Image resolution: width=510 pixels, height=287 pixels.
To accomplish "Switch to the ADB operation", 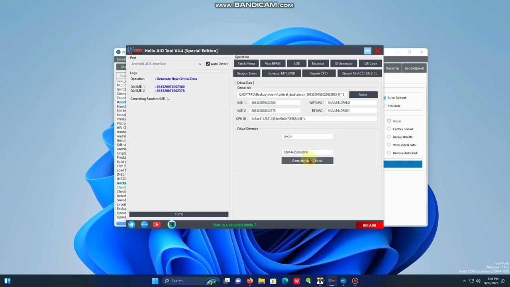I will [296, 63].
